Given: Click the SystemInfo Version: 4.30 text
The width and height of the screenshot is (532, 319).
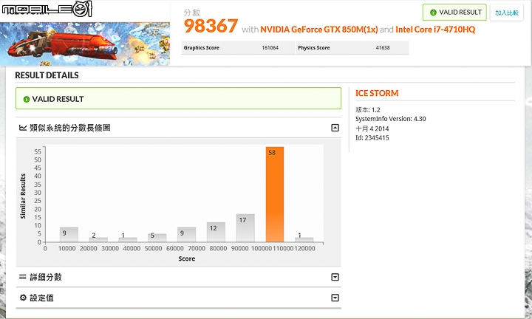Looking at the screenshot, I should [391, 119].
